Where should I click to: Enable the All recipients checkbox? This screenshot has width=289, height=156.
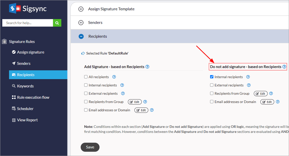(x=86, y=77)
